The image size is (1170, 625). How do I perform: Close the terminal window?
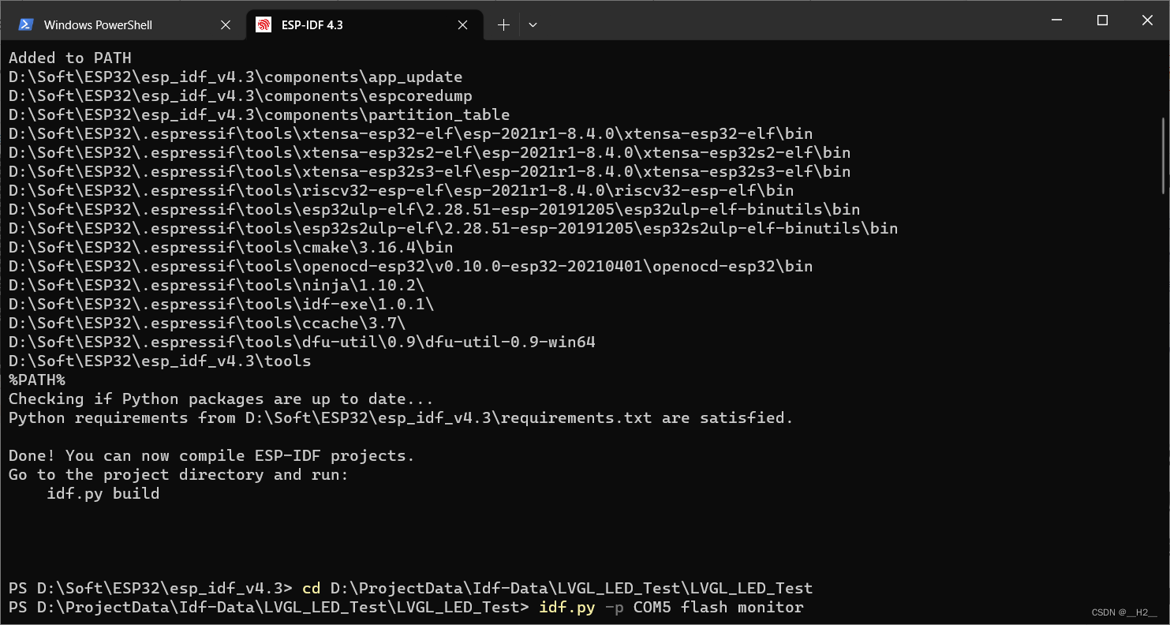click(1147, 21)
